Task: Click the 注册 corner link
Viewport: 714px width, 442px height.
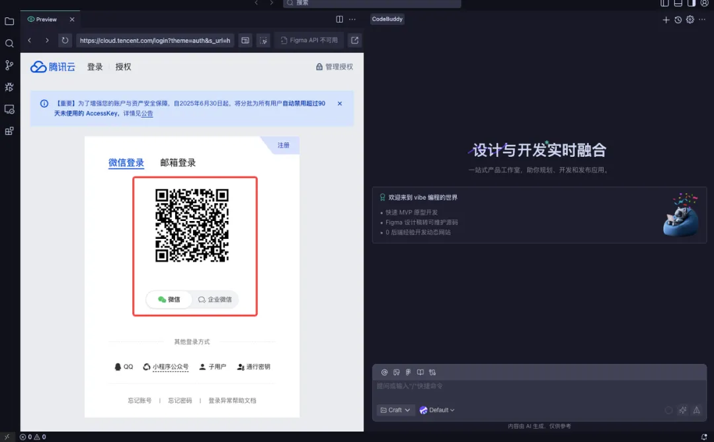Action: (283, 145)
